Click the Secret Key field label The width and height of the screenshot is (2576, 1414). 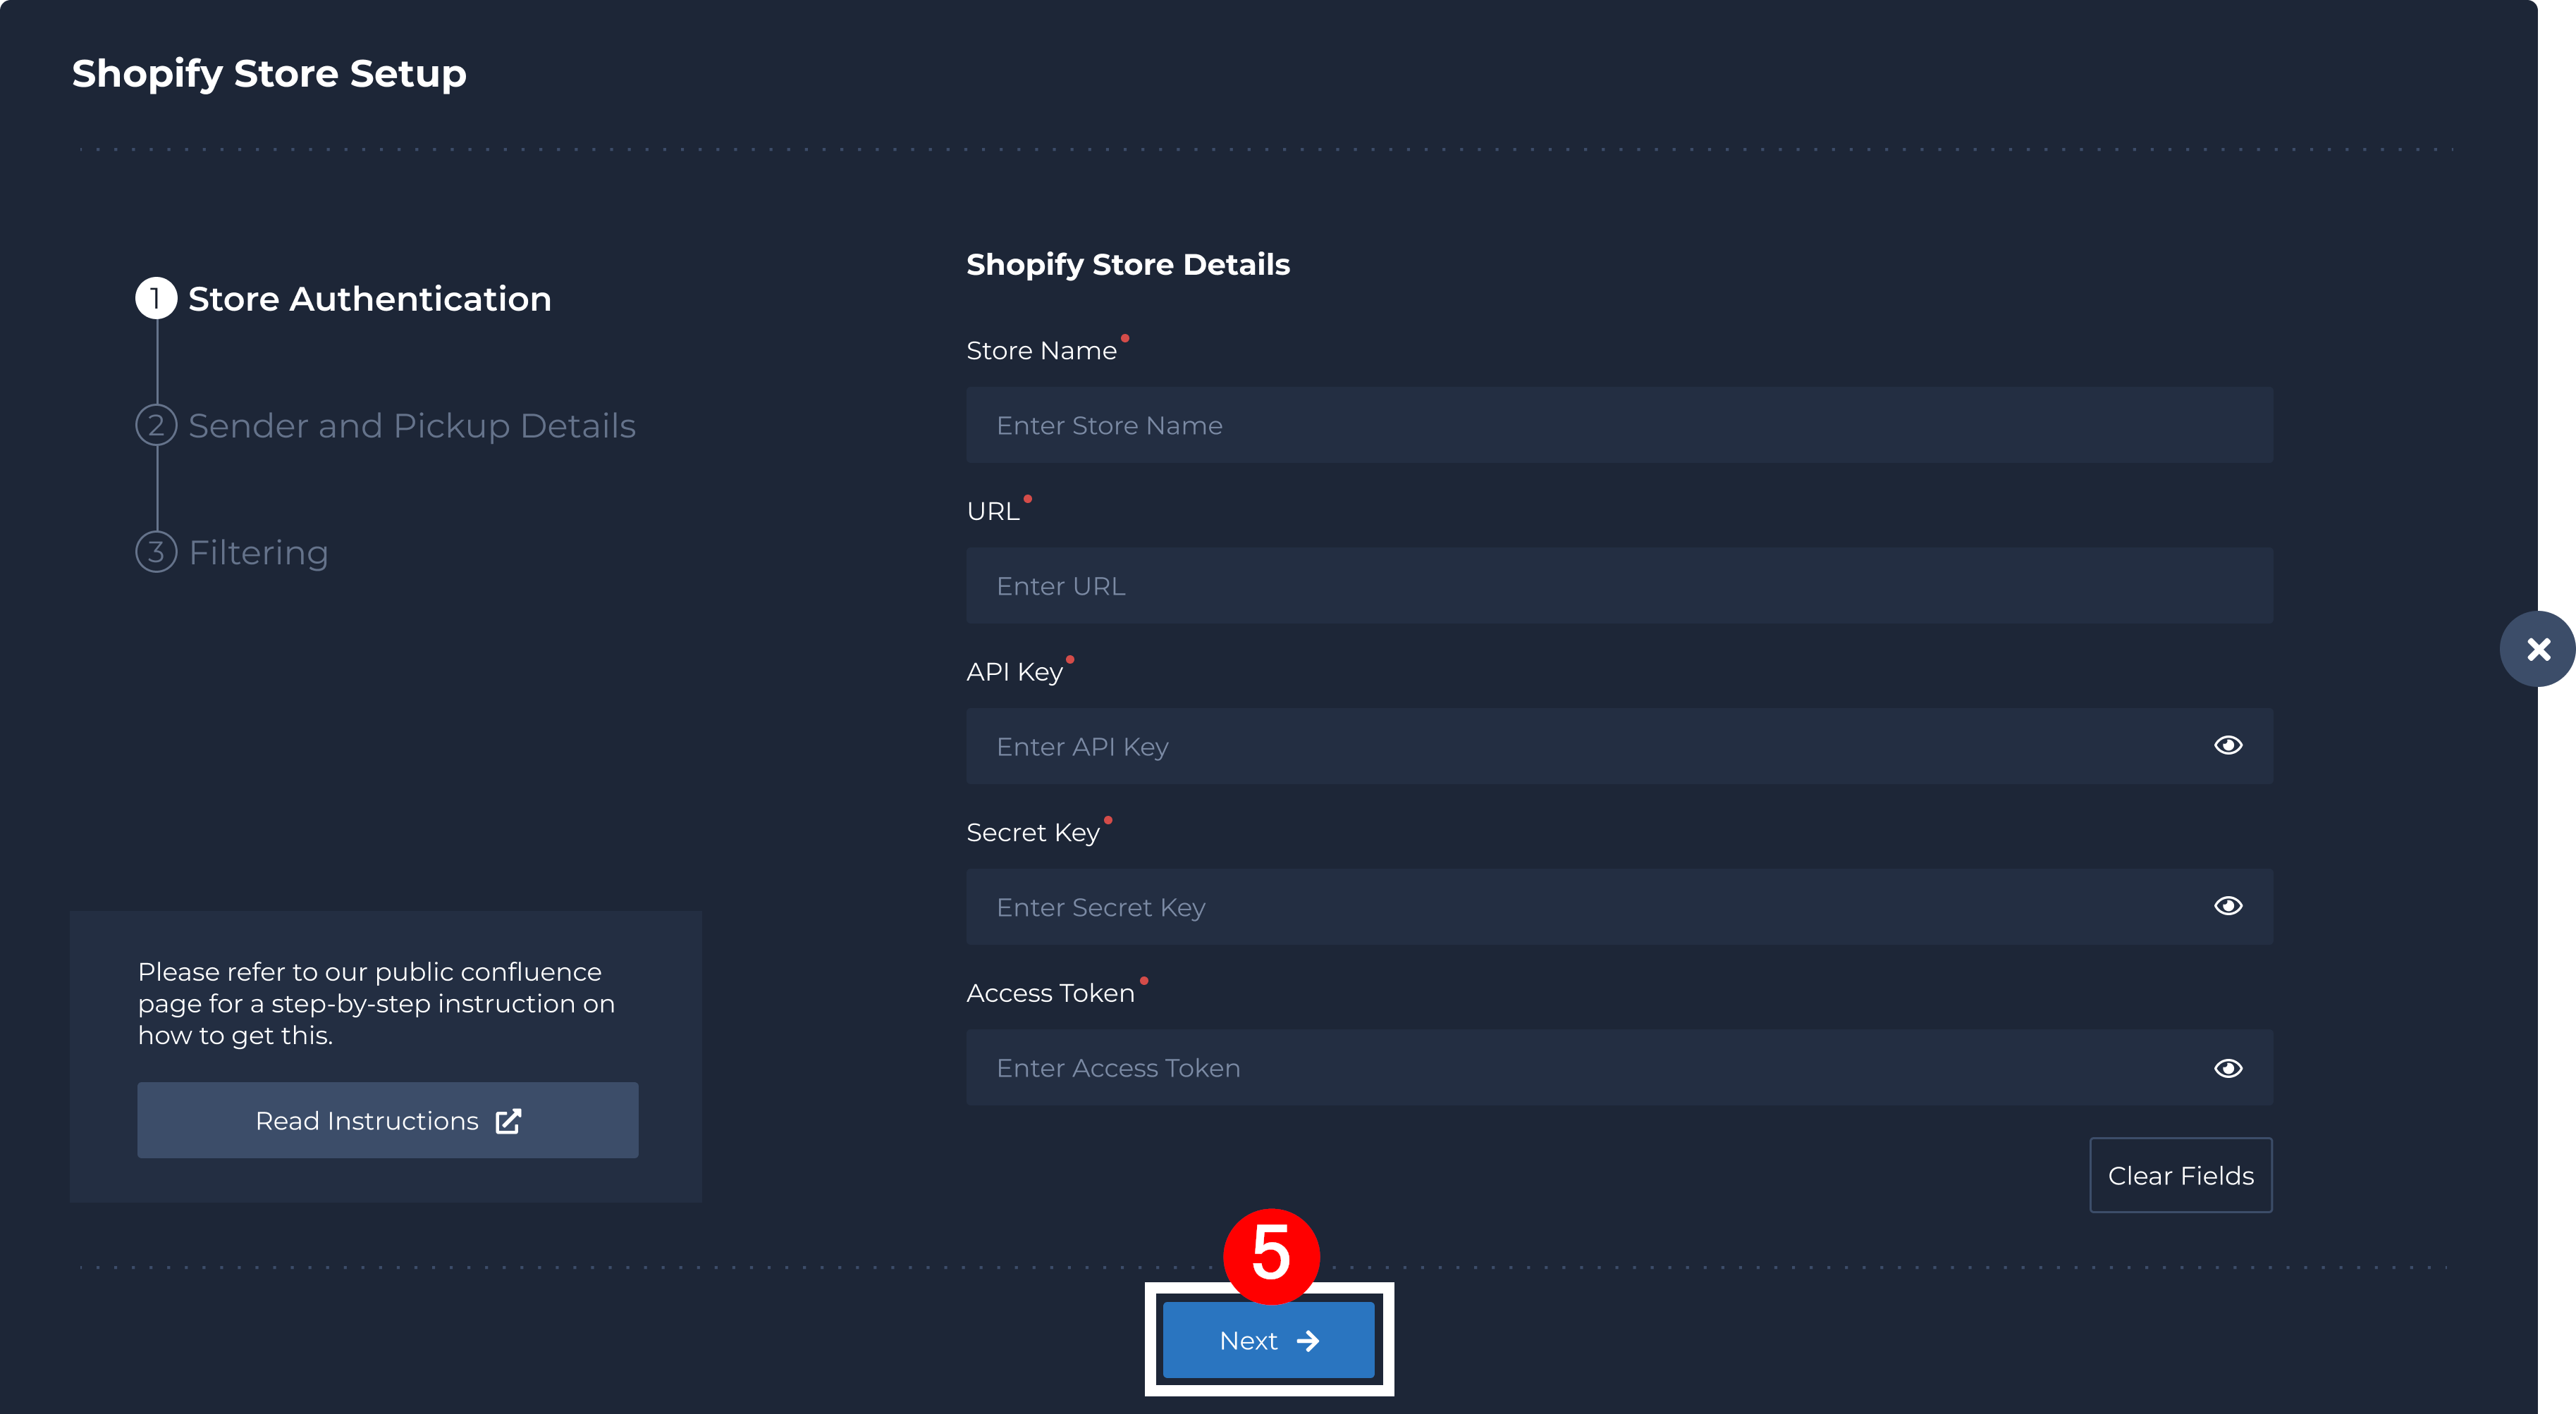[x=1033, y=833]
